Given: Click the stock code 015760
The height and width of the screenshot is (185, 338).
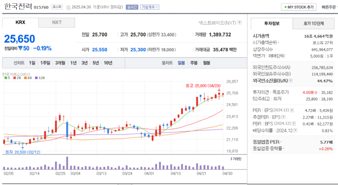Looking at the screenshot, I should pos(41,7).
